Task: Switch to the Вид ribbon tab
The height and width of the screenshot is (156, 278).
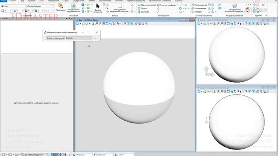Action: point(22,1)
